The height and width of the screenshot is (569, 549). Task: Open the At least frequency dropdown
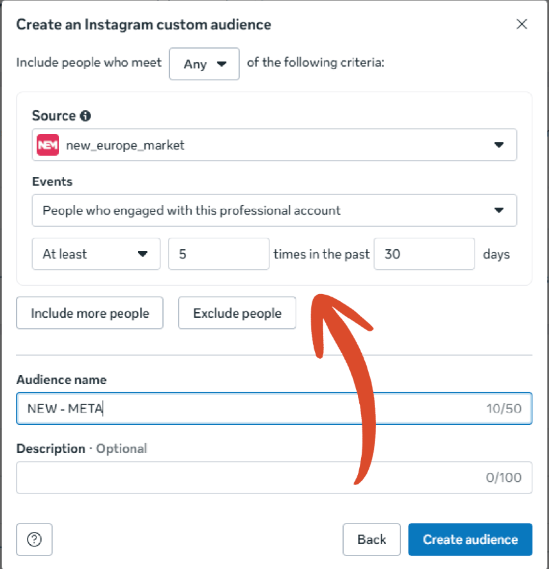[x=96, y=254]
